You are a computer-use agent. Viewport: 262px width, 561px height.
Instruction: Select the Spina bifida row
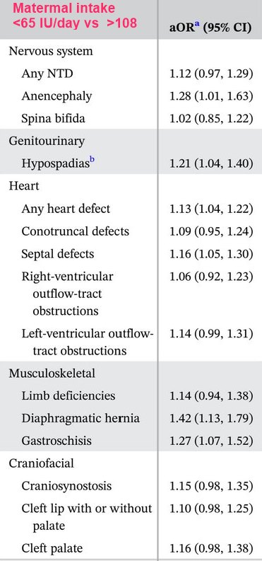point(131,118)
